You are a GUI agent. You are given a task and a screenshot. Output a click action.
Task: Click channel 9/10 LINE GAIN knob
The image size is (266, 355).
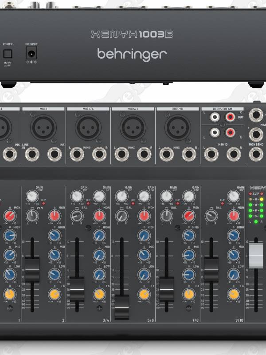(234, 196)
